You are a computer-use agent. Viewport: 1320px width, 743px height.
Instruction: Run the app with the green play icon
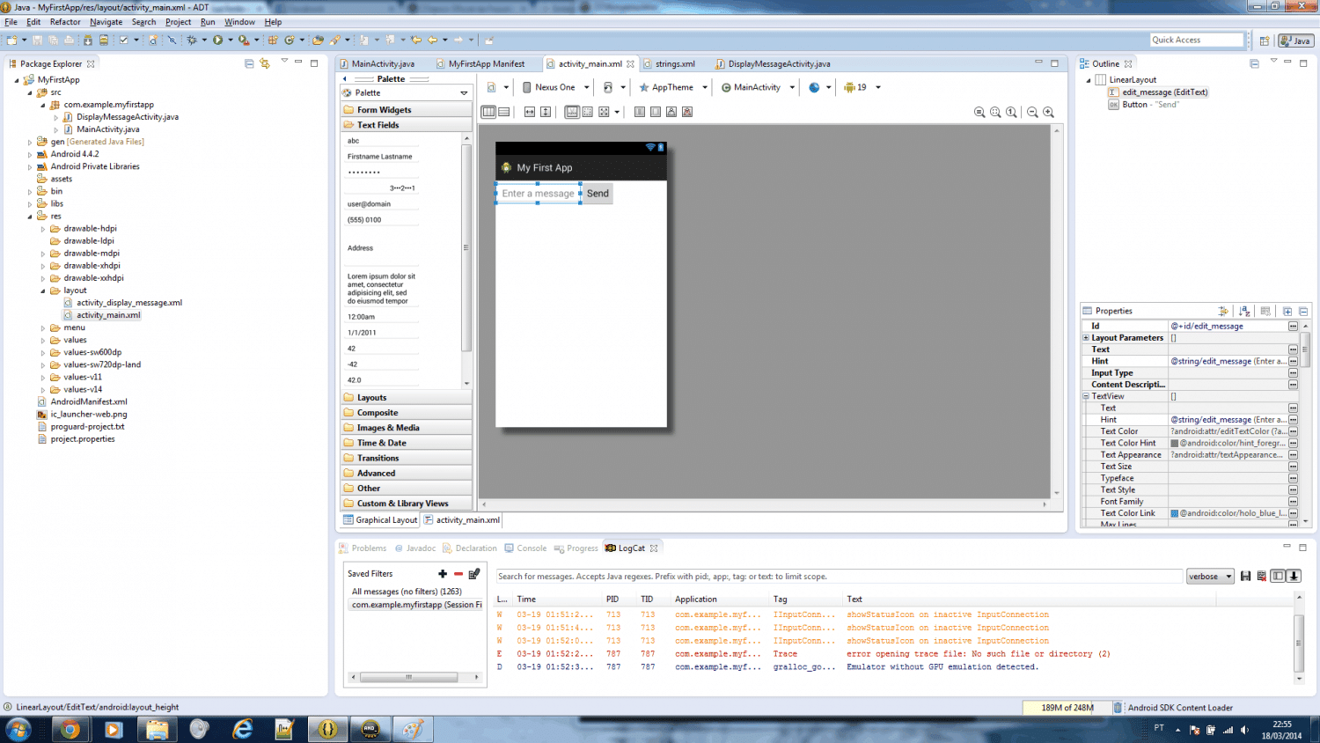click(217, 40)
